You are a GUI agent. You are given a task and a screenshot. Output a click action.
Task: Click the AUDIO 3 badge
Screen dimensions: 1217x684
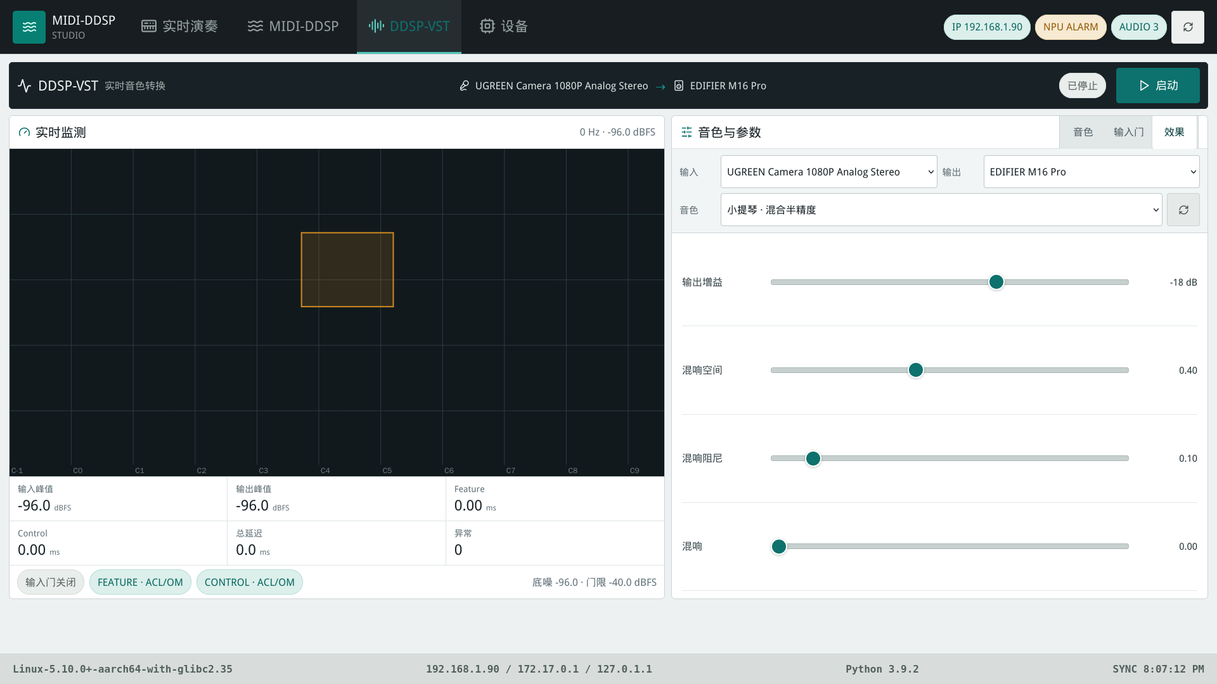tap(1138, 27)
